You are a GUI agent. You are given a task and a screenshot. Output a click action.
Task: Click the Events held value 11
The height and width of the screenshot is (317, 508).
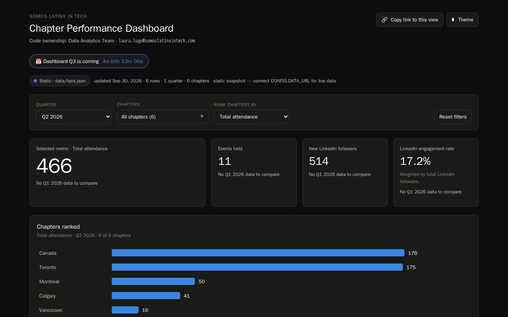pos(225,161)
